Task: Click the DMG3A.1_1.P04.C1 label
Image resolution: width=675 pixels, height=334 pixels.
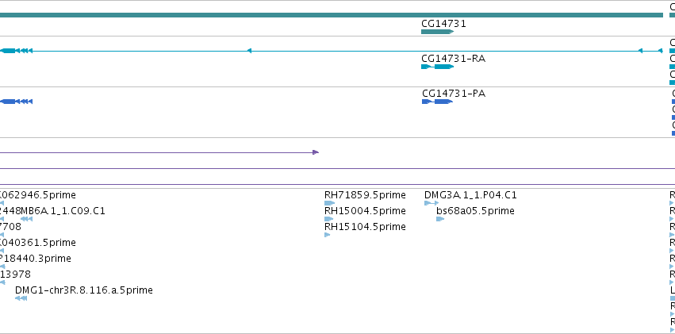Action: click(470, 195)
